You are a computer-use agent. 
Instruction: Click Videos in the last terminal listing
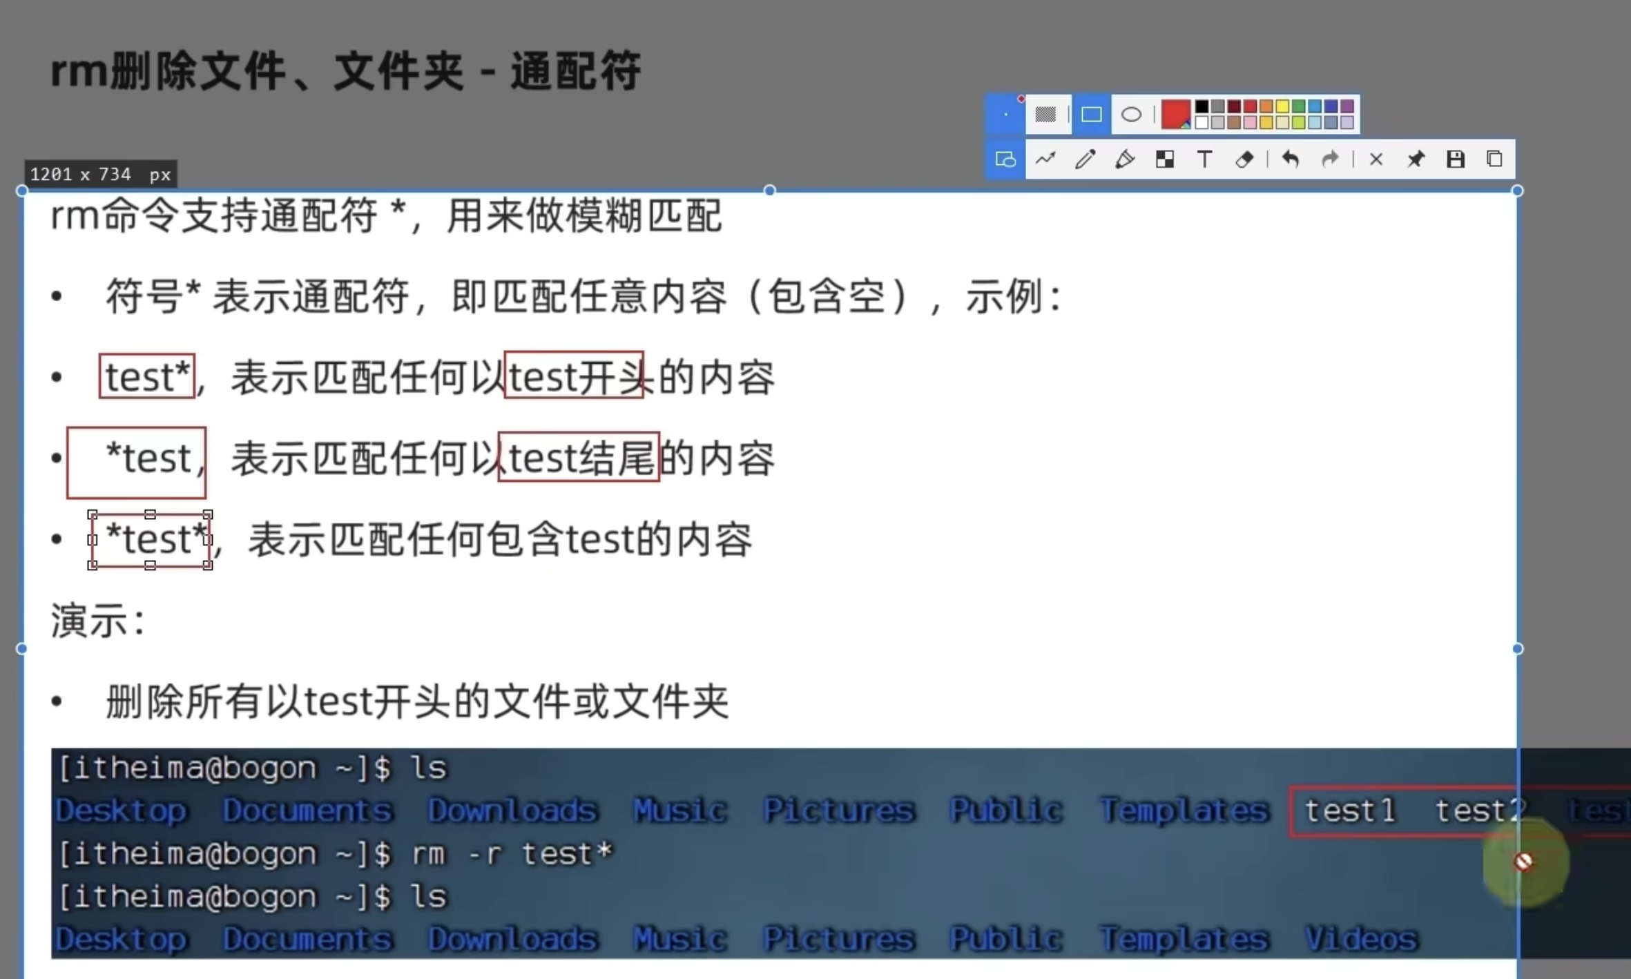click(1361, 939)
